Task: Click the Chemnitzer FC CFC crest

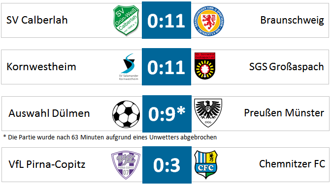Action: [206, 164]
